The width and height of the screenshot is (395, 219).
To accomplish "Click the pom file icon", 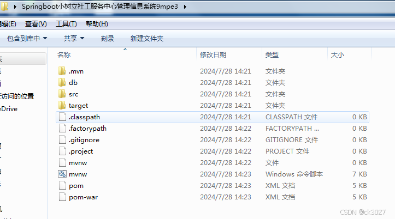I will pos(62,186).
